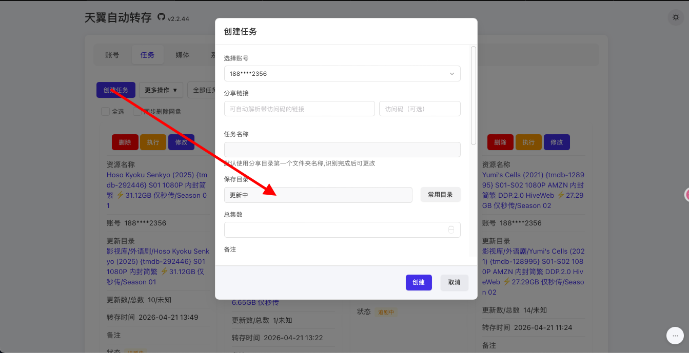
Task: Click the stepper icon in 总集数 field
Action: (451, 230)
